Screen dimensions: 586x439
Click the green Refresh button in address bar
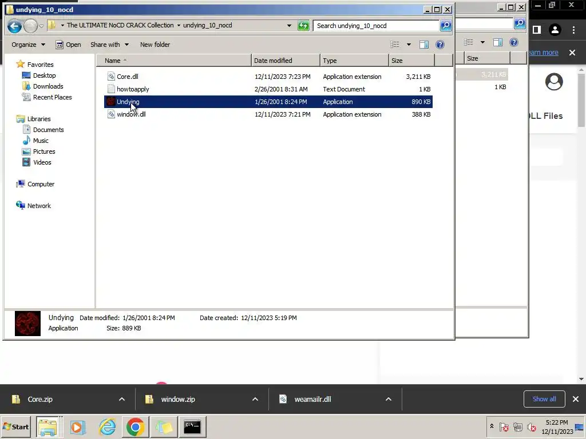point(303,26)
